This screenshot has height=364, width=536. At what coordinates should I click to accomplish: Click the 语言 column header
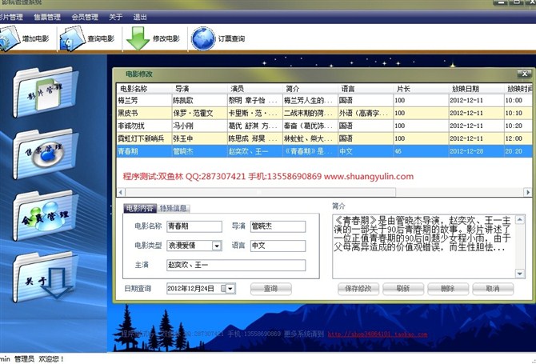(366, 89)
